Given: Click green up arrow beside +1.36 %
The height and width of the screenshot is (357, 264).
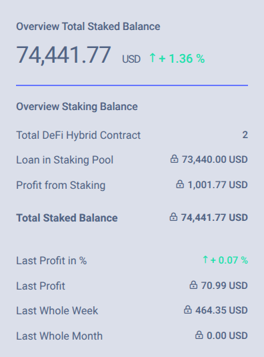Looking at the screenshot, I should tap(153, 58).
